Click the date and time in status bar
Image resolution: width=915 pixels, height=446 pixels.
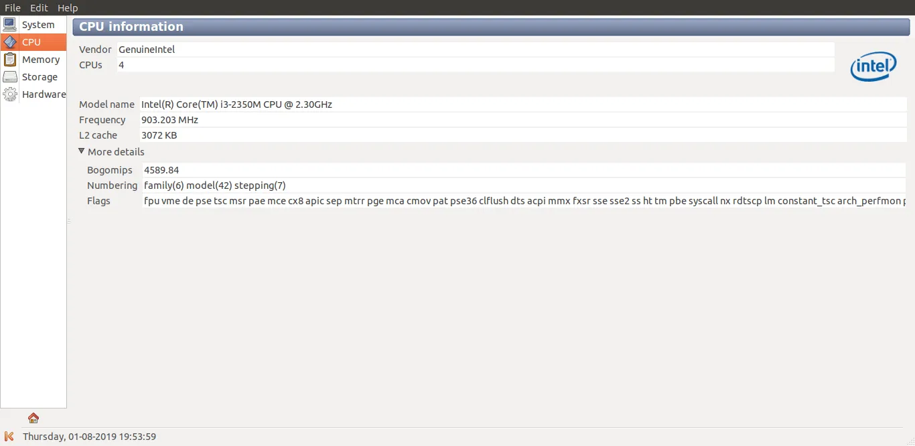(89, 437)
